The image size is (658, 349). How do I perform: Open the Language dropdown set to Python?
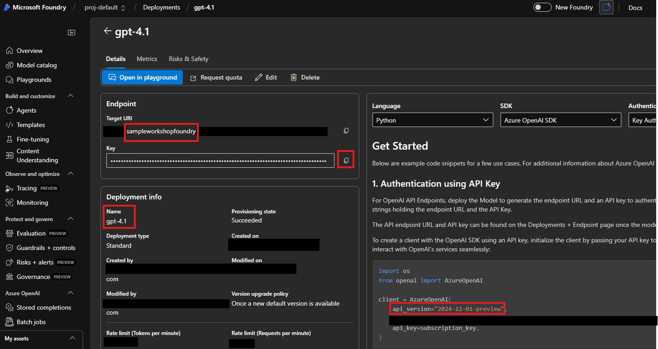pyautogui.click(x=433, y=120)
